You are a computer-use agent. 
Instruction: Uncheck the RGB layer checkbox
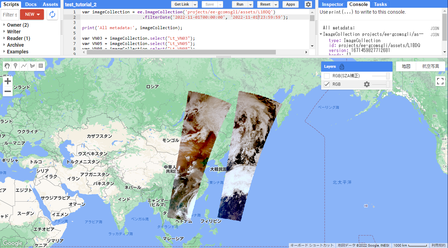pyautogui.click(x=327, y=84)
